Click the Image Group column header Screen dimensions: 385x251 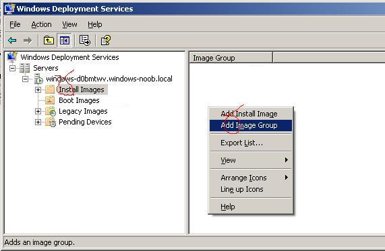[231, 58]
